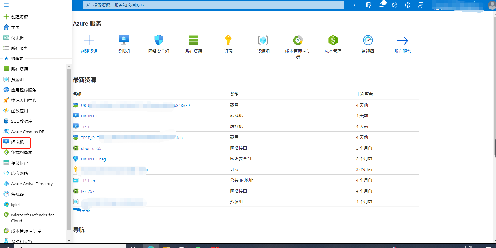
Task: Click the 类型 column header
Action: point(234,94)
